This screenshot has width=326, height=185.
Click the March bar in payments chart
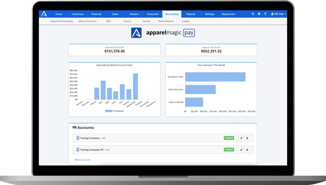tap(97, 93)
